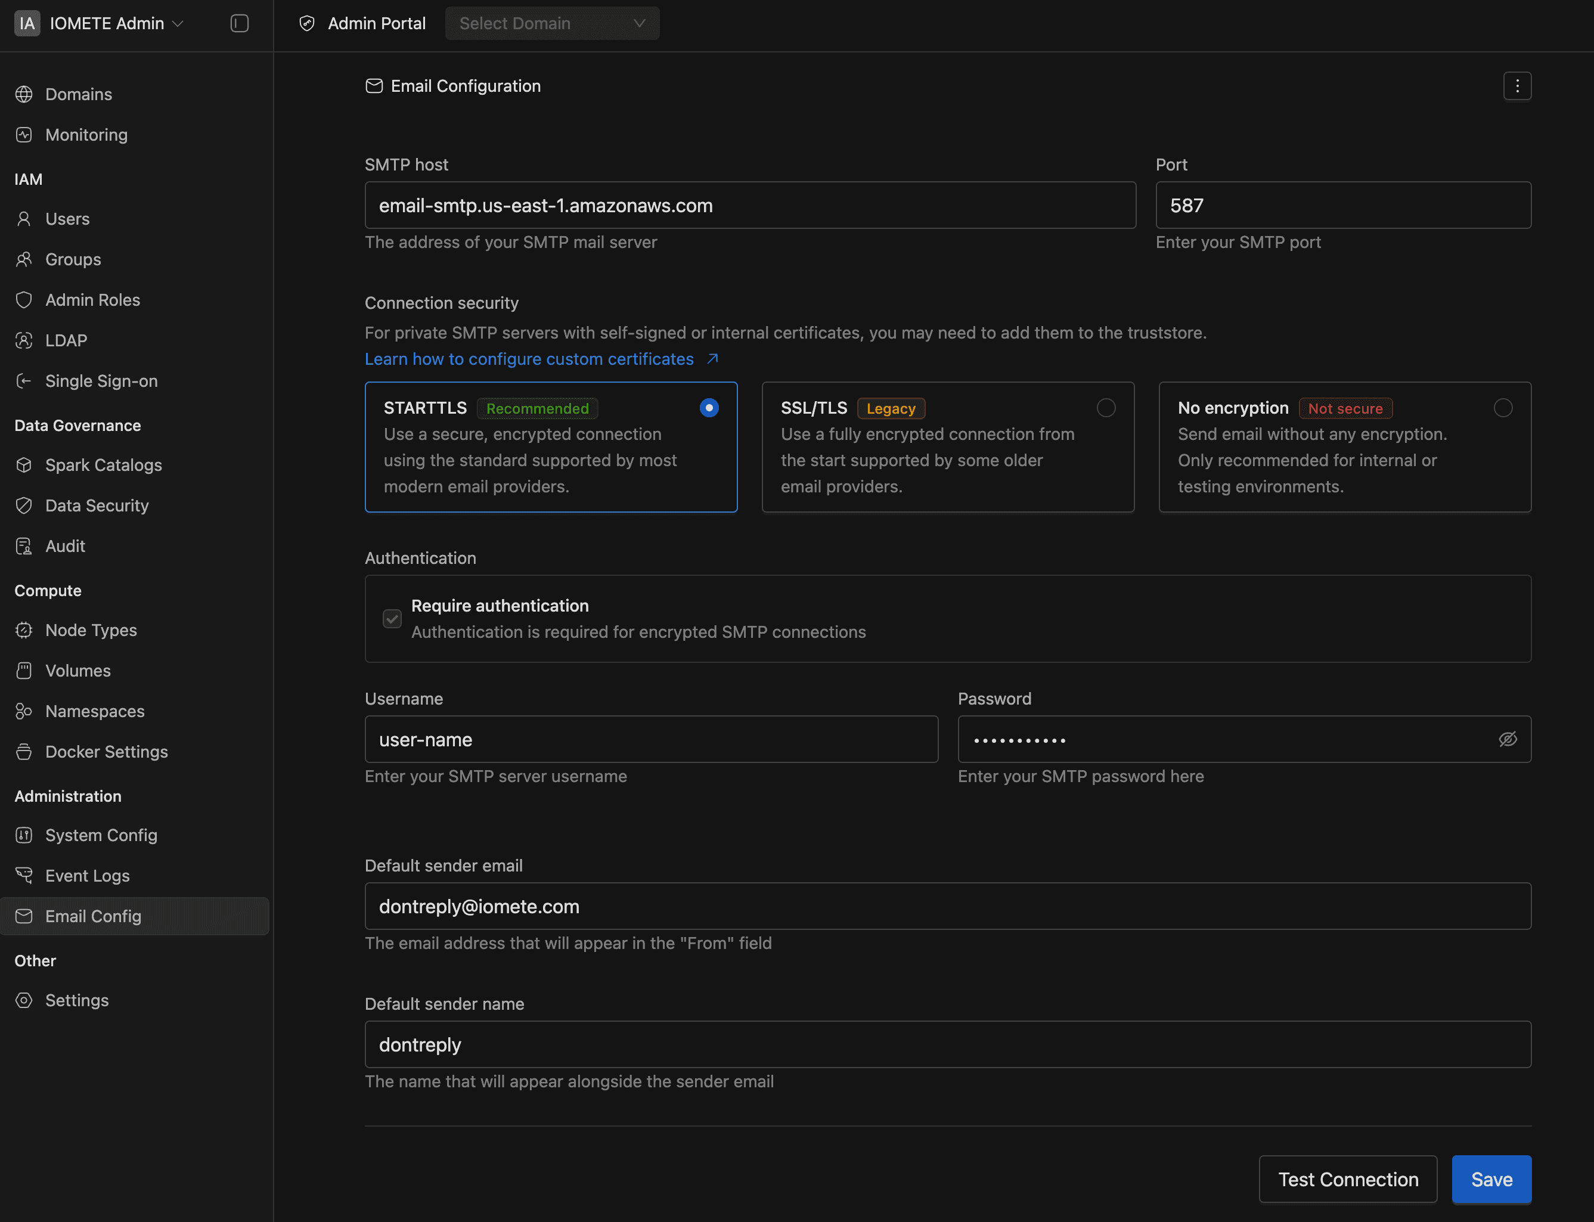Click the Docker Settings icon
The image size is (1594, 1222).
(24, 752)
